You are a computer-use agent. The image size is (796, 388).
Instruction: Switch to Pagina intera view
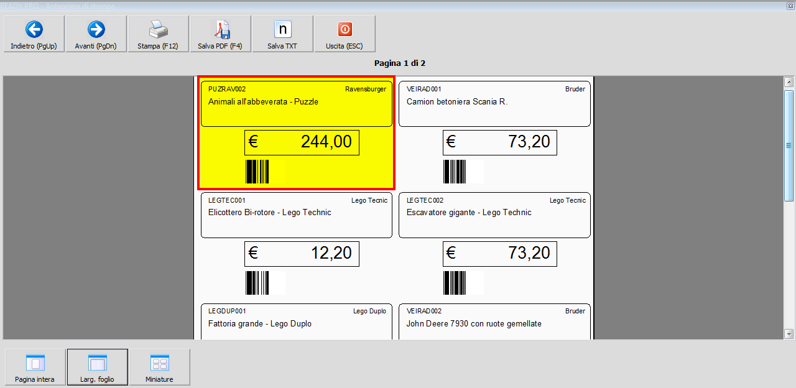(35, 367)
